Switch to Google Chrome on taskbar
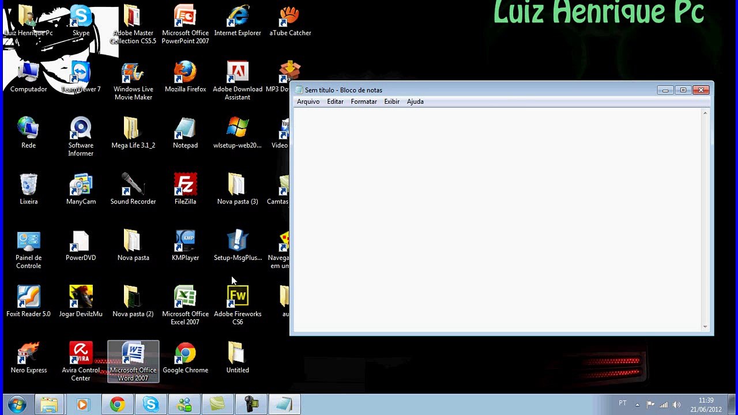 coord(118,405)
